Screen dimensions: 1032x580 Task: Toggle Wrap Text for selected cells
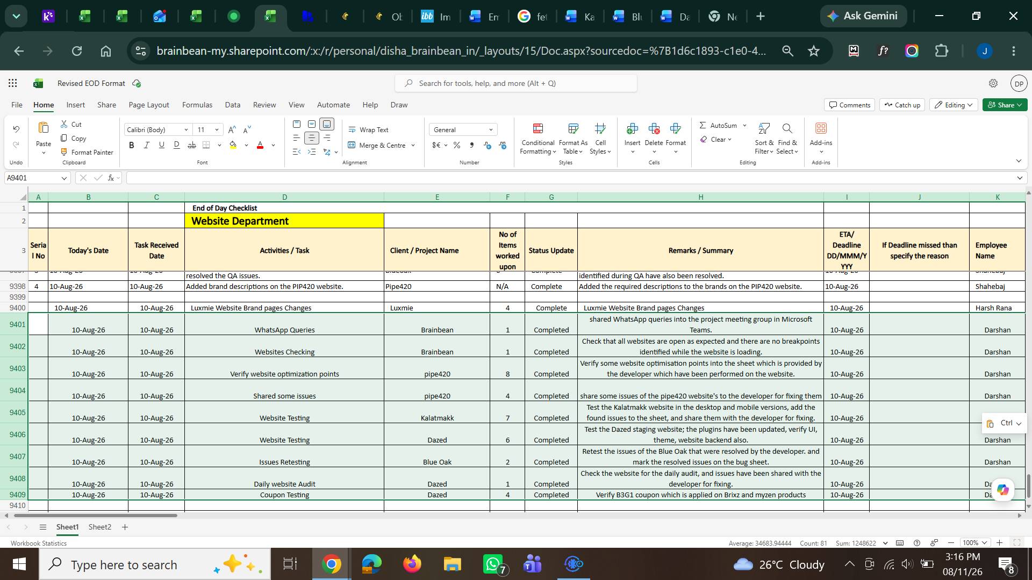pyautogui.click(x=368, y=130)
